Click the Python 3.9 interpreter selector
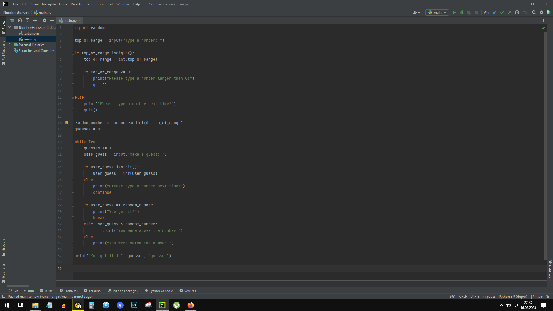This screenshot has height=311, width=553. tap(513, 297)
